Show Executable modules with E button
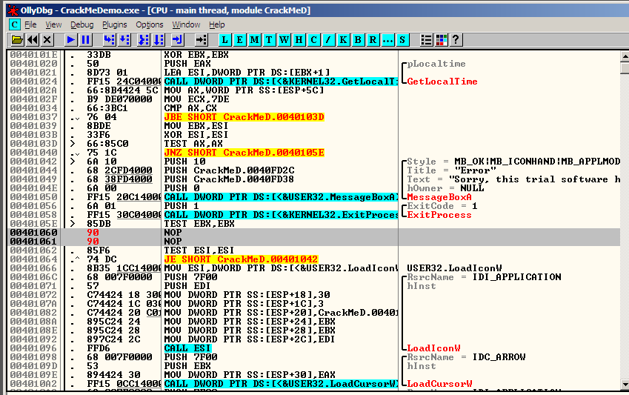This screenshot has width=629, height=395. (240, 39)
